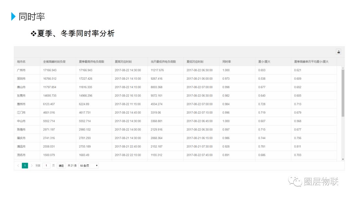Click the value 1683.49 in 茂名市 row
This screenshot has width=350, height=197.
pos(84,155)
